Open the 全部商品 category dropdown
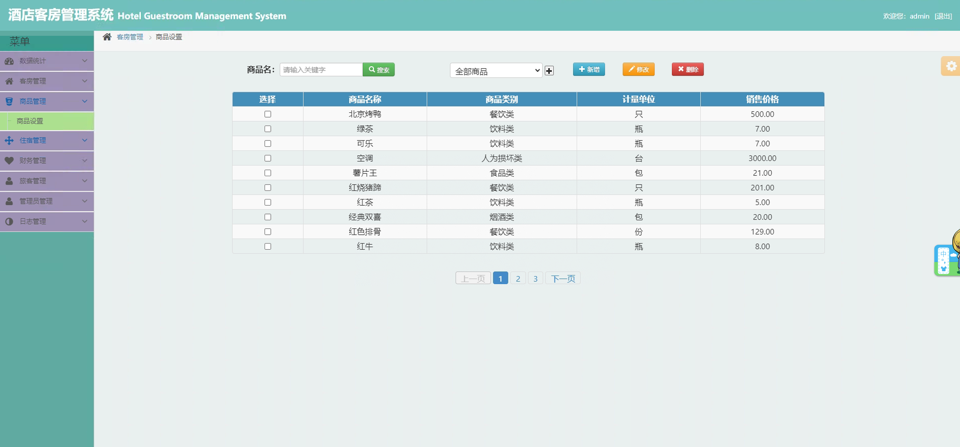Screen dimensions: 960x447 [496, 71]
